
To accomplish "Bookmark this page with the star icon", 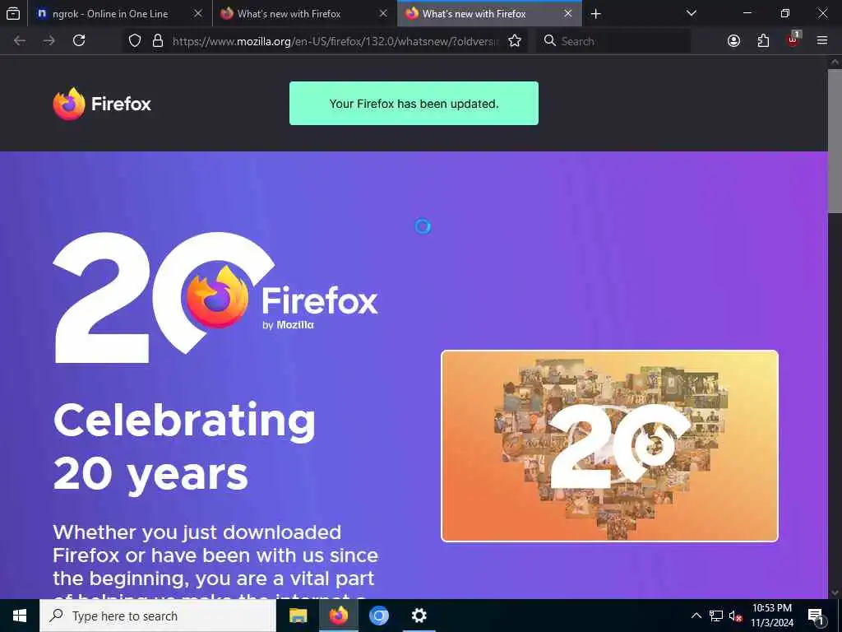I will pyautogui.click(x=515, y=41).
